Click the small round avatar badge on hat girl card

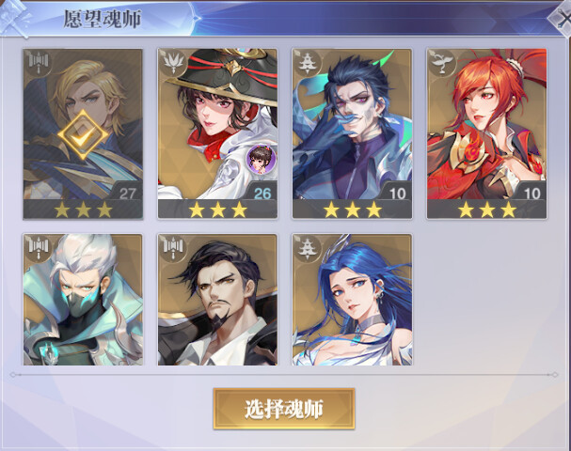(x=261, y=159)
